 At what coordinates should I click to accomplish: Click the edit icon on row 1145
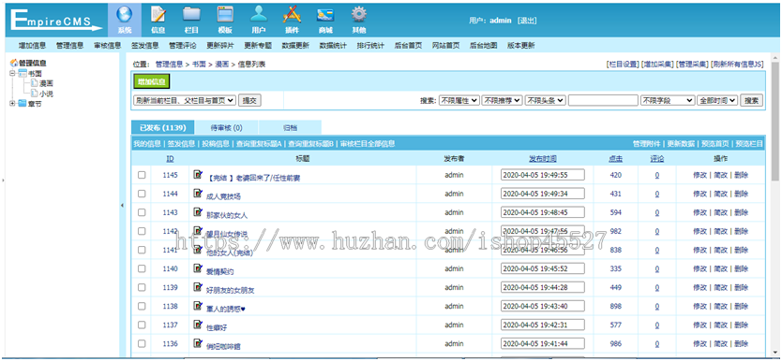(x=198, y=175)
